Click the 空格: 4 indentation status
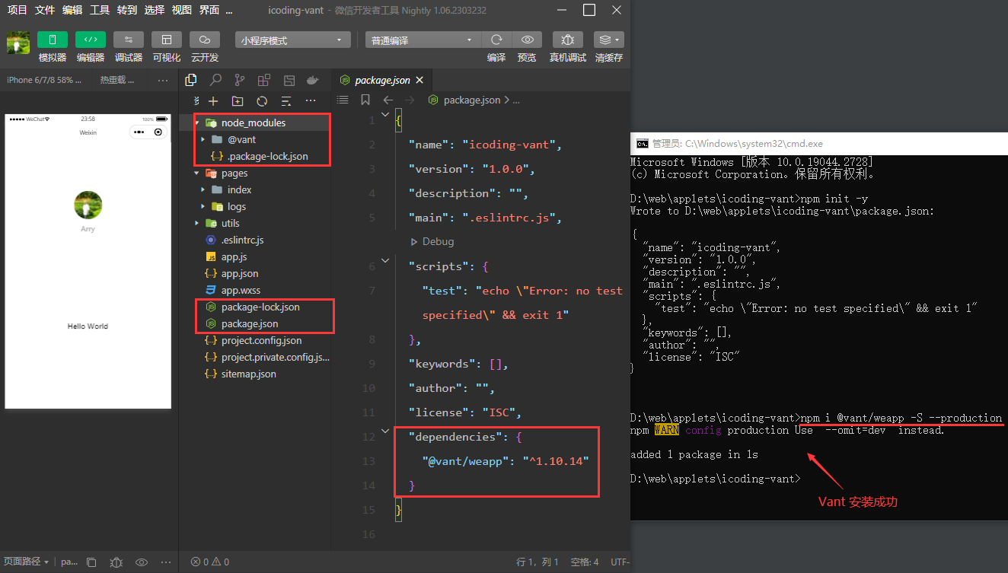The image size is (1008, 573). [x=585, y=562]
